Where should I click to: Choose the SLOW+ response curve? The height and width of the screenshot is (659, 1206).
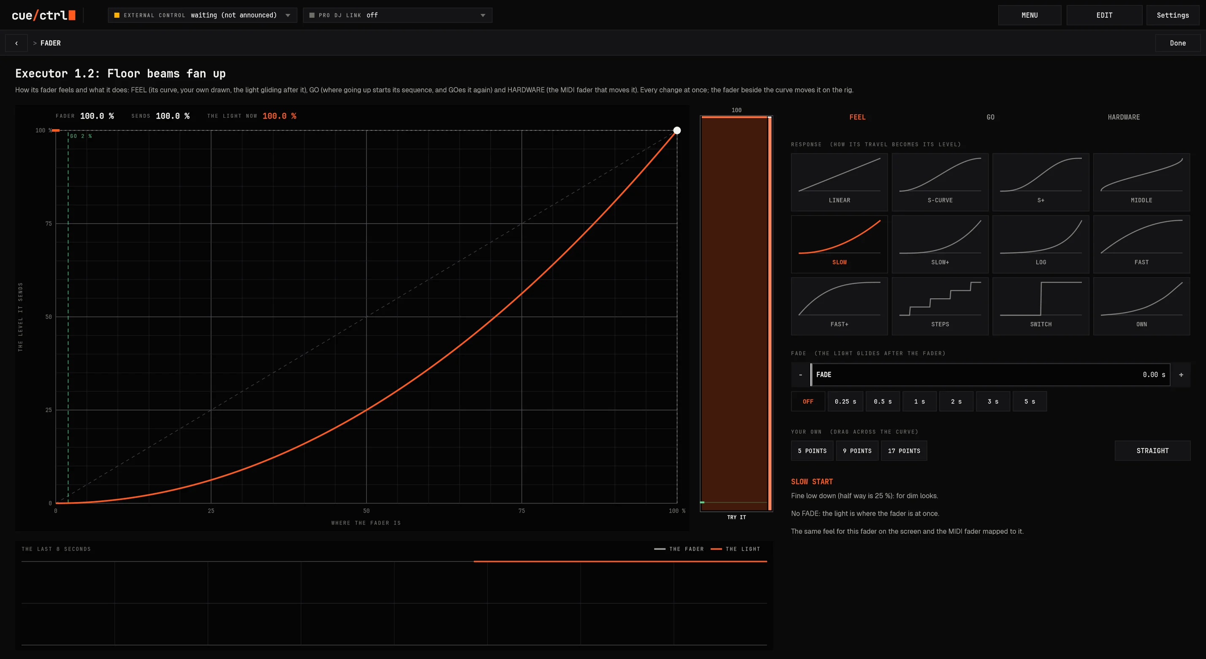click(940, 244)
